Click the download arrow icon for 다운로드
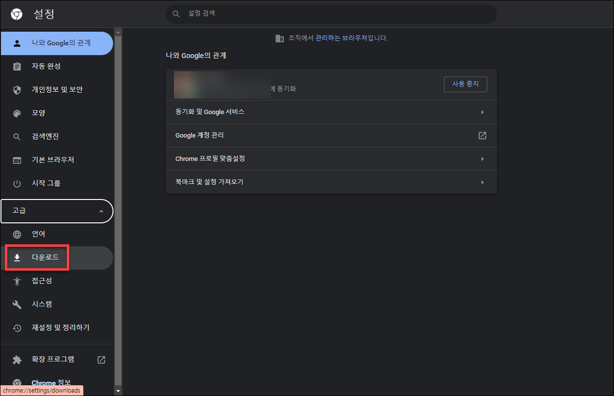This screenshot has width=614, height=396. click(17, 257)
